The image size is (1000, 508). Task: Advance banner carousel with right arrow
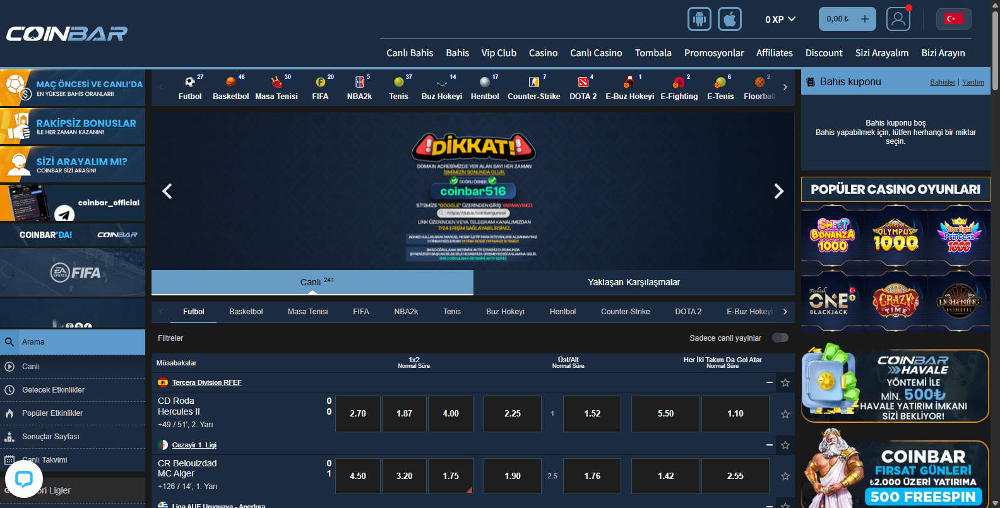click(x=779, y=191)
